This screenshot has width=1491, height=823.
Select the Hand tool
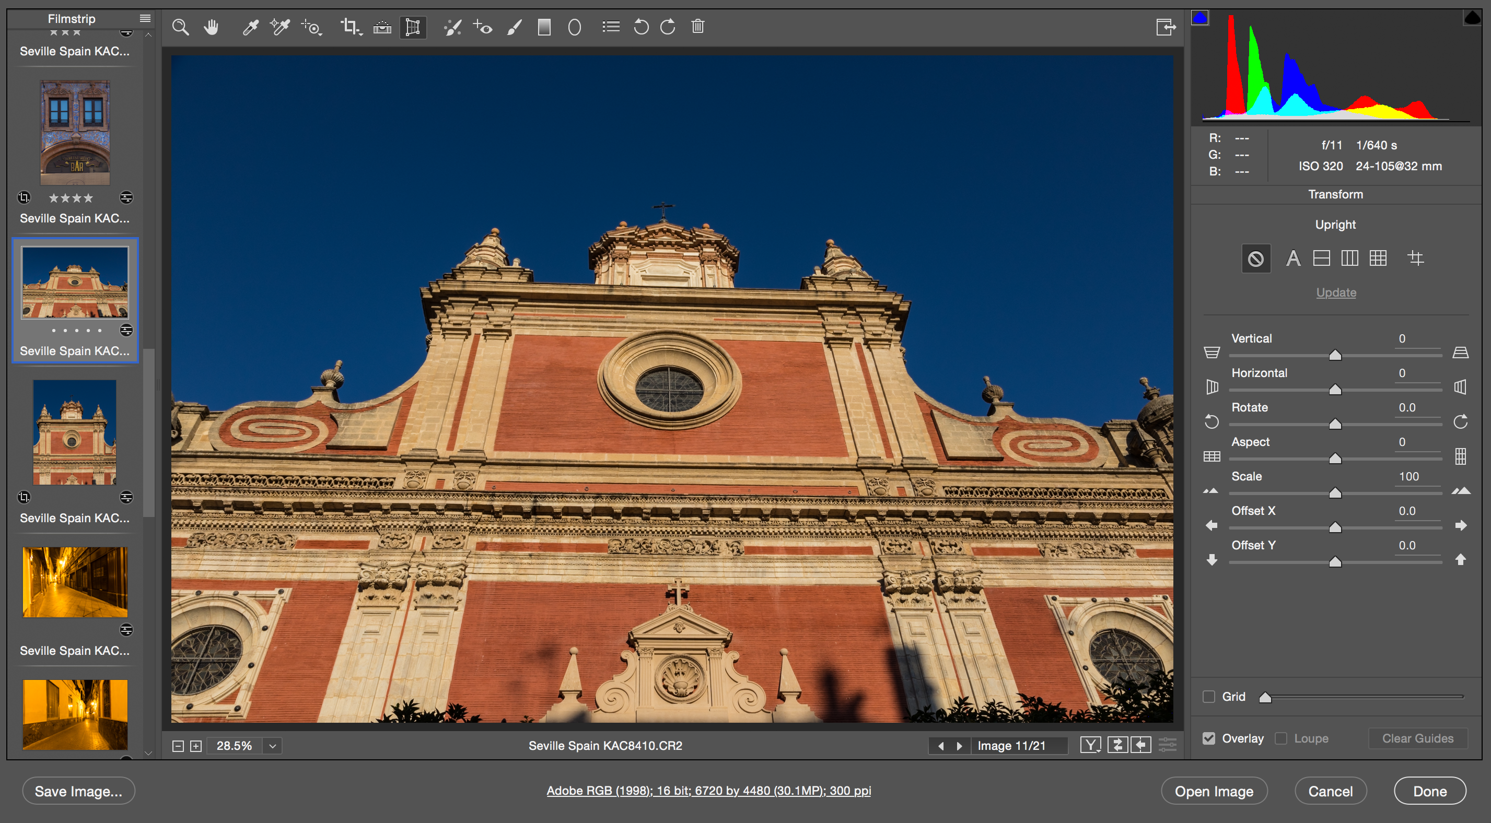(x=211, y=27)
